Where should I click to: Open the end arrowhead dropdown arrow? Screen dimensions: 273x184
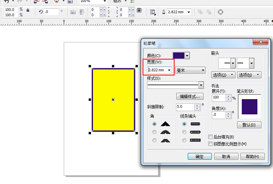[252, 63]
